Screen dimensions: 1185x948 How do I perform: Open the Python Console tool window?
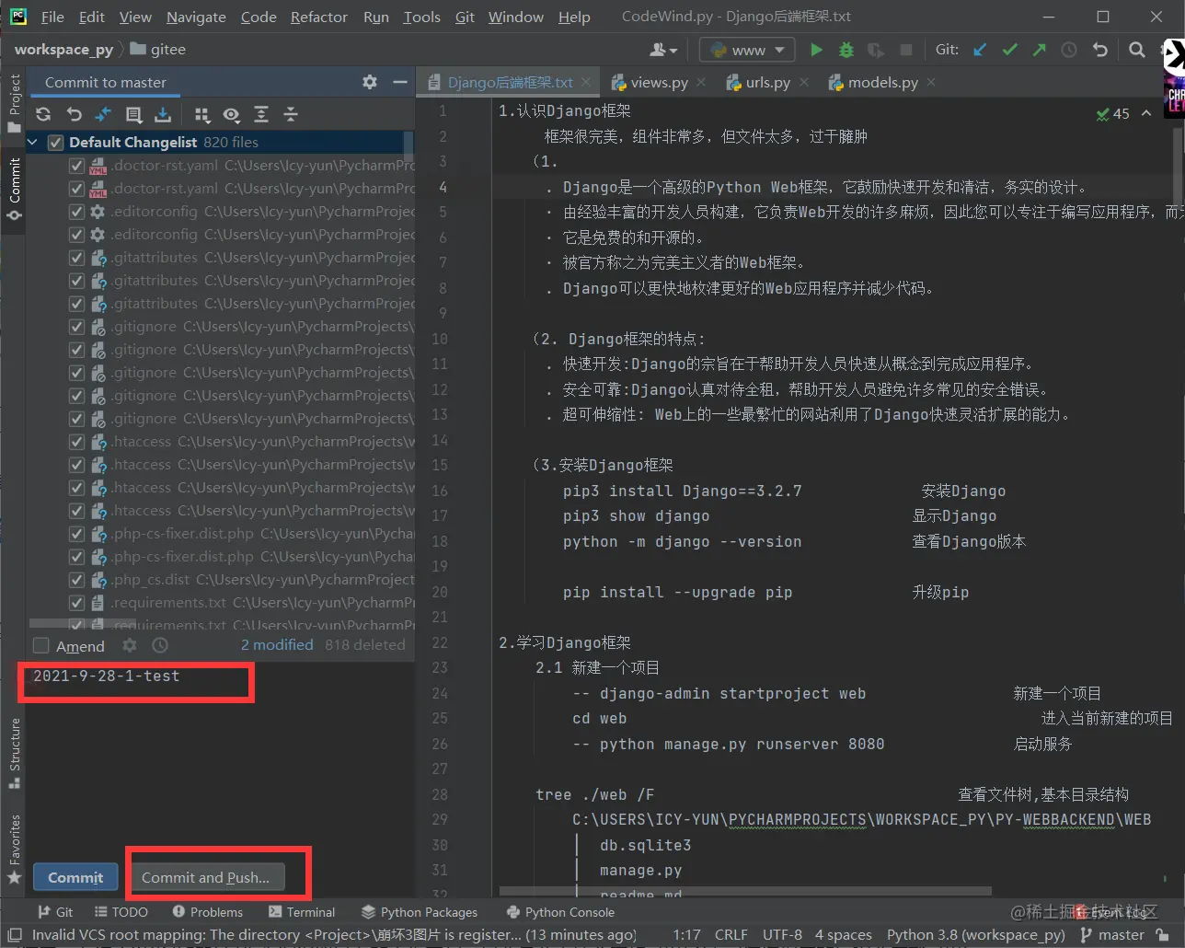coord(560,912)
